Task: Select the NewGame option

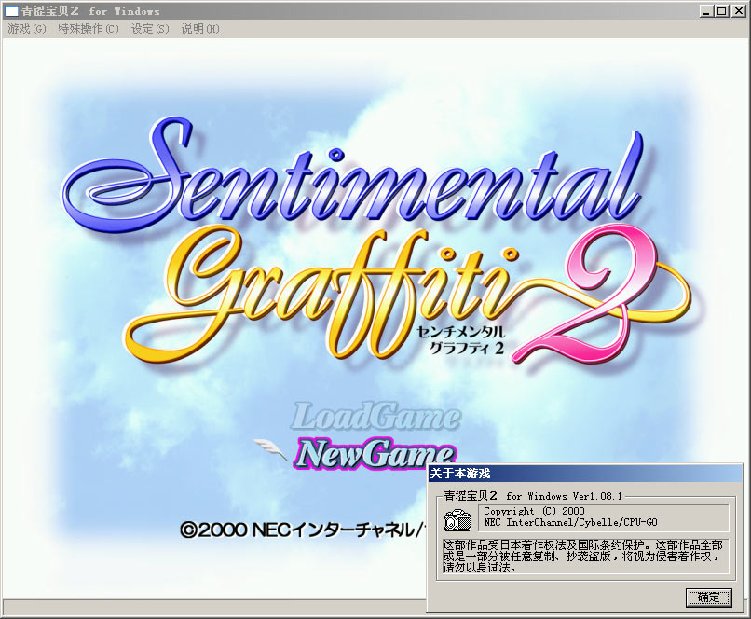Action: 375,455
